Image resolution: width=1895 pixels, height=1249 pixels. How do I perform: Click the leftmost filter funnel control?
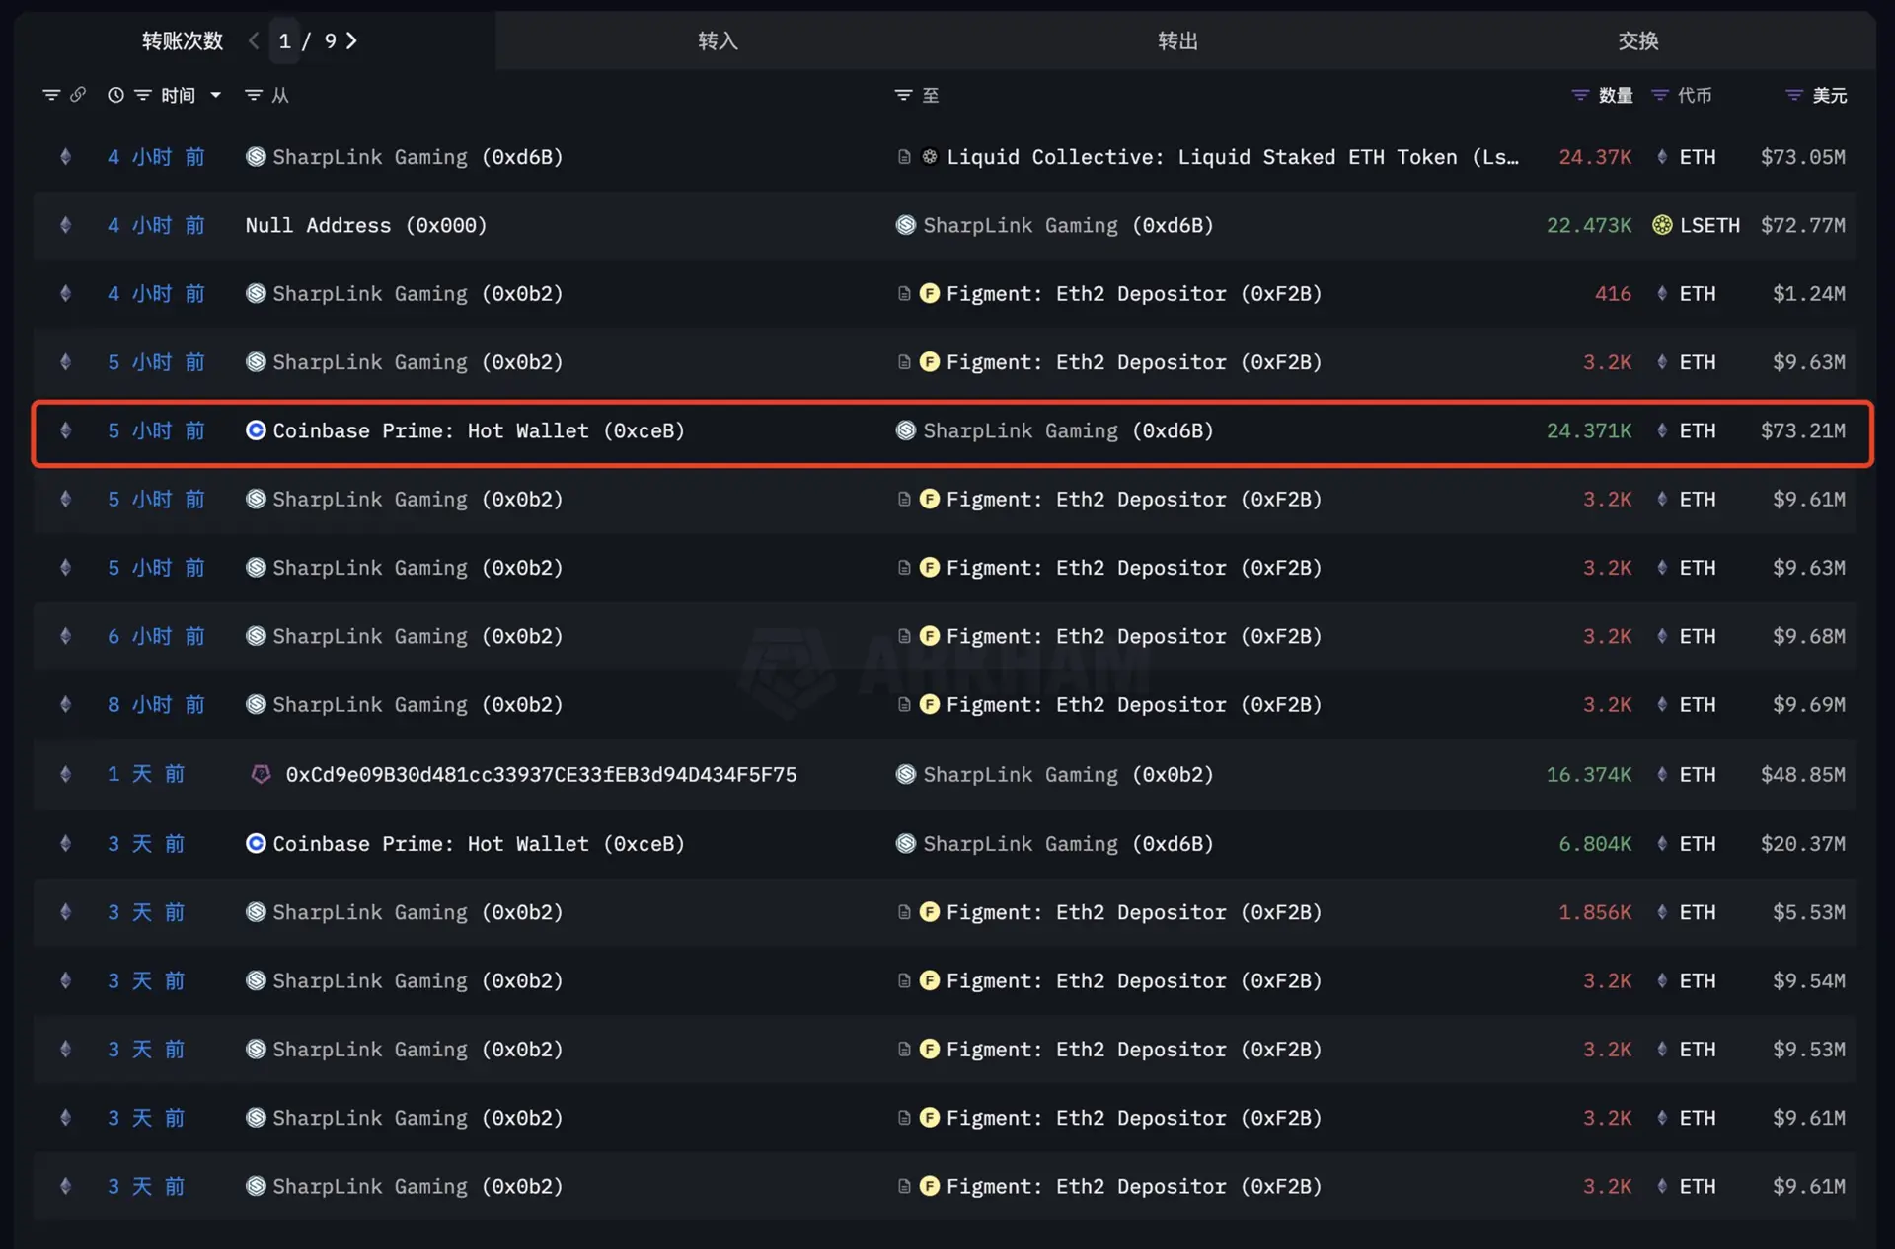[51, 95]
